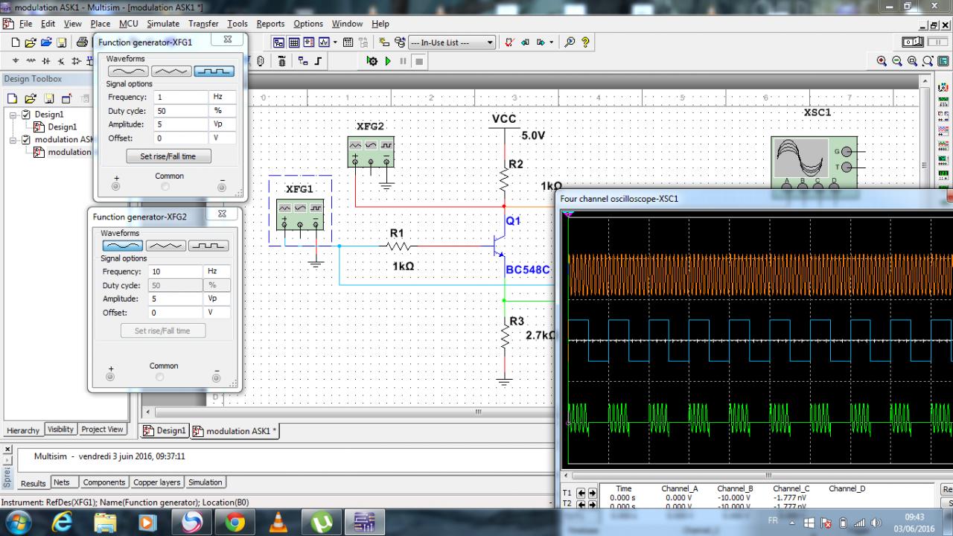Click the Zoom Out magnifier icon

(897, 61)
